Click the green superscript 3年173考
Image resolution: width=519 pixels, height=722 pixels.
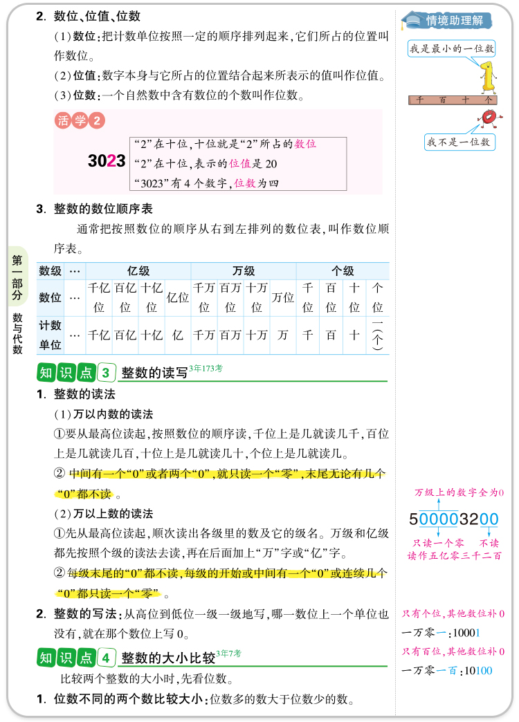click(206, 369)
